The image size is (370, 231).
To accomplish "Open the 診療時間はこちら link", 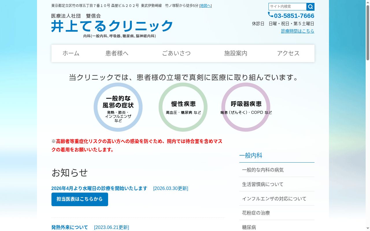I will click(298, 31).
